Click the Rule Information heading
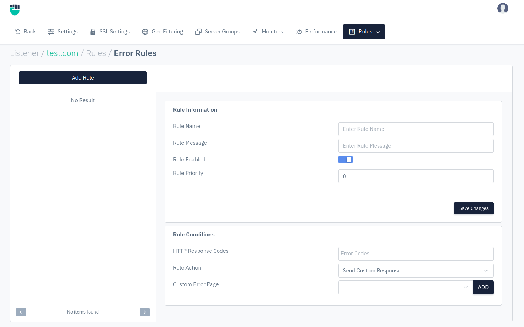Viewport: 524px width, 327px height. tap(195, 110)
